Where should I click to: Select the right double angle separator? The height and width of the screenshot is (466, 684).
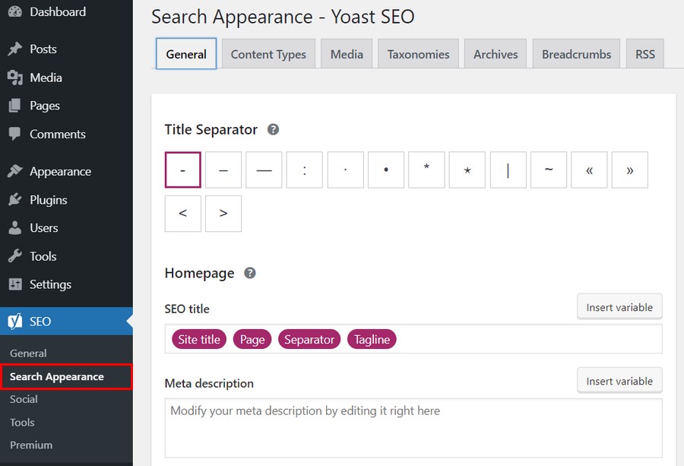click(x=630, y=170)
